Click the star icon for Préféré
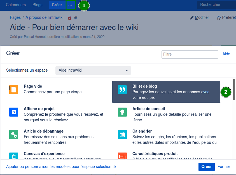This screenshot has width=236, height=175. coord(219,18)
